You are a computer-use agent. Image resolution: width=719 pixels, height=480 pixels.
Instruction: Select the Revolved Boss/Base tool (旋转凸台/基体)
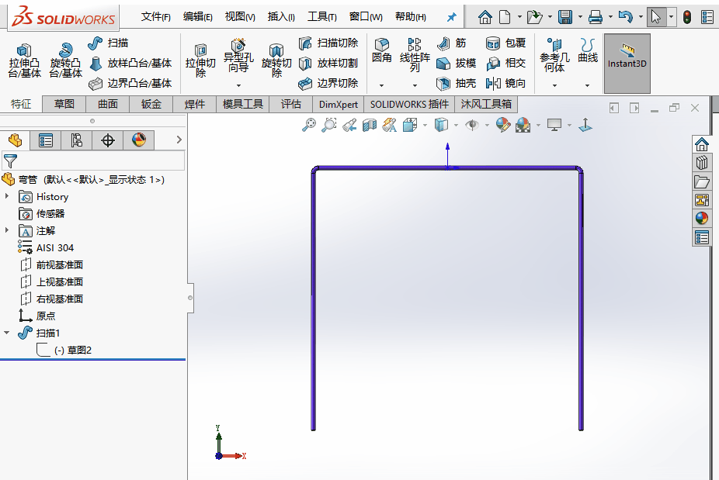(x=66, y=61)
